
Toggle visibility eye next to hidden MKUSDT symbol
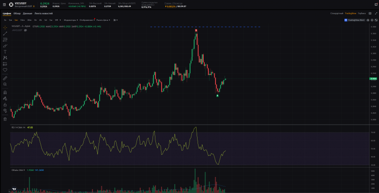click(25, 30)
